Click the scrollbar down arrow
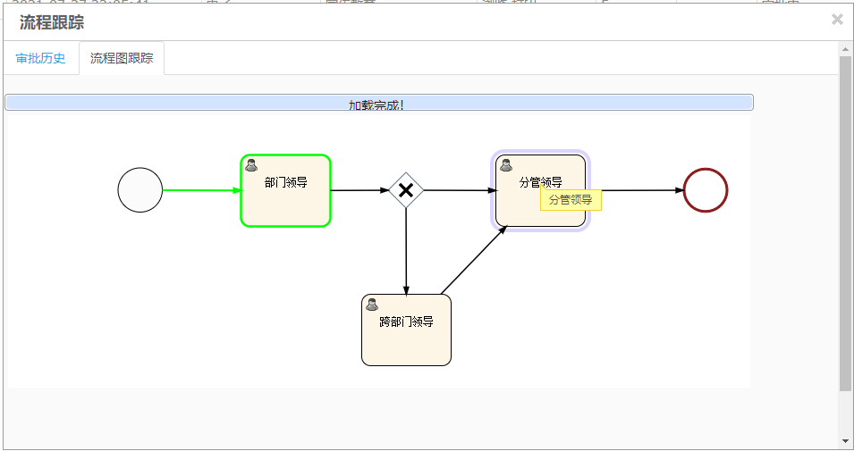854x451 pixels. click(x=845, y=441)
